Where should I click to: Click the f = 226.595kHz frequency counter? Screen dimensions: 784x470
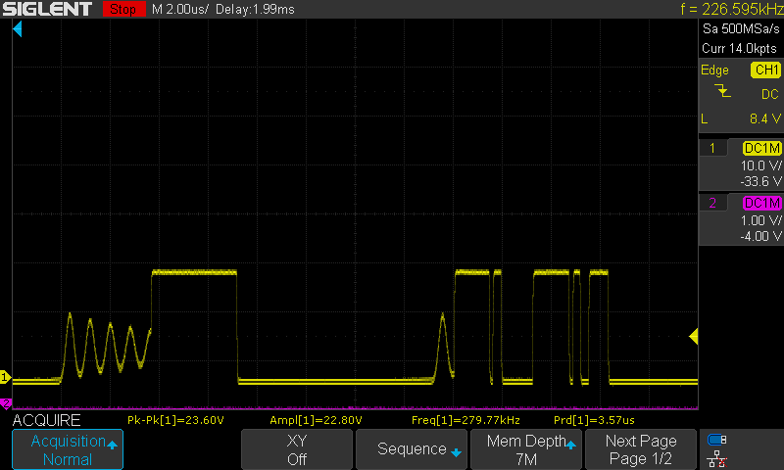pyautogui.click(x=732, y=9)
